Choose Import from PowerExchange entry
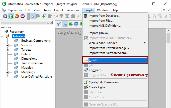171x108 pixels. tap(115, 48)
